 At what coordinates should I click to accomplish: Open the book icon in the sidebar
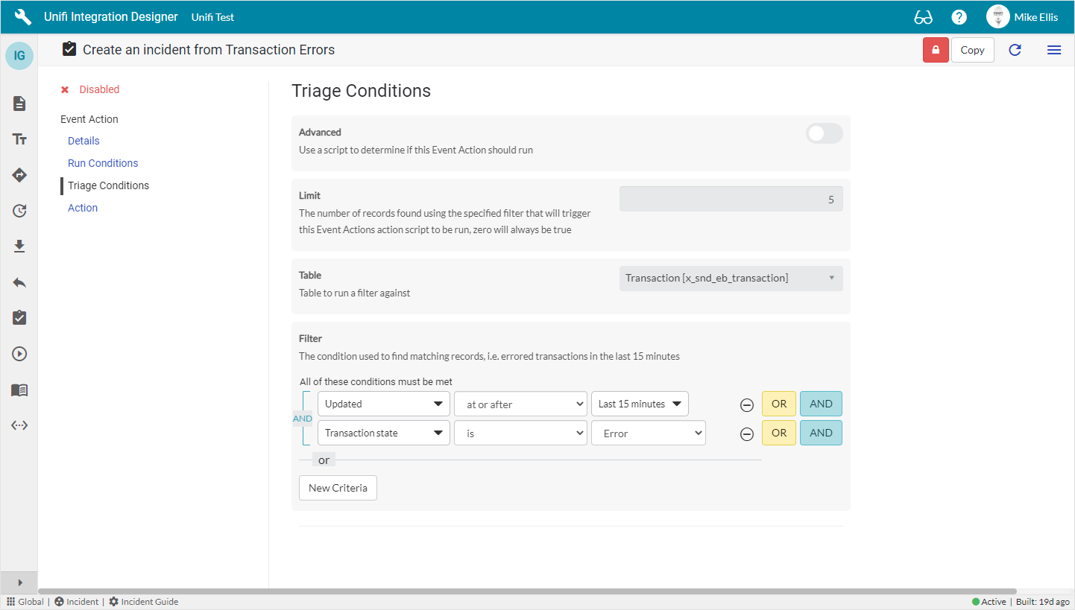[19, 390]
